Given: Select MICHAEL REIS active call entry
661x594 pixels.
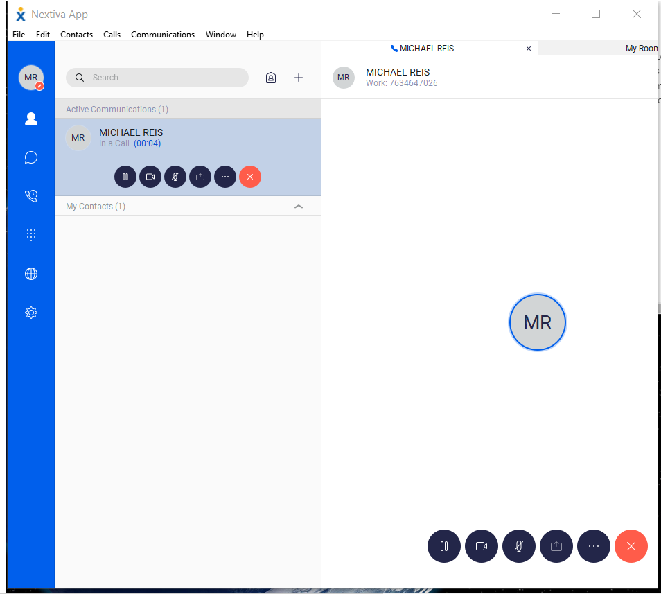Looking at the screenshot, I should (188, 157).
